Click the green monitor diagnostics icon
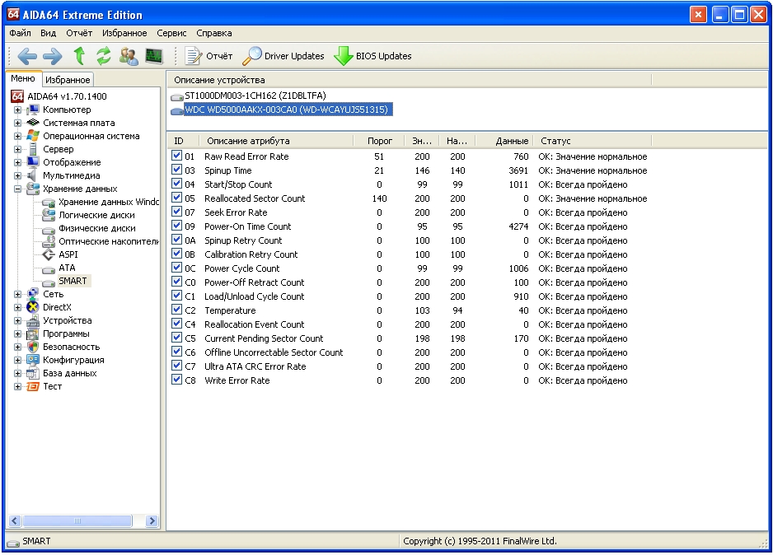This screenshot has height=555, width=773. pos(154,56)
